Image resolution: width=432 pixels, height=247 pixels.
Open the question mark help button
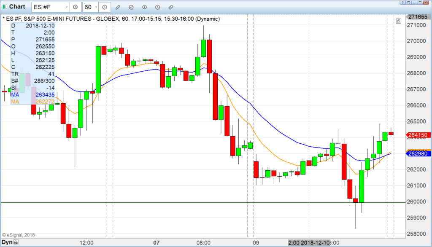402,2
